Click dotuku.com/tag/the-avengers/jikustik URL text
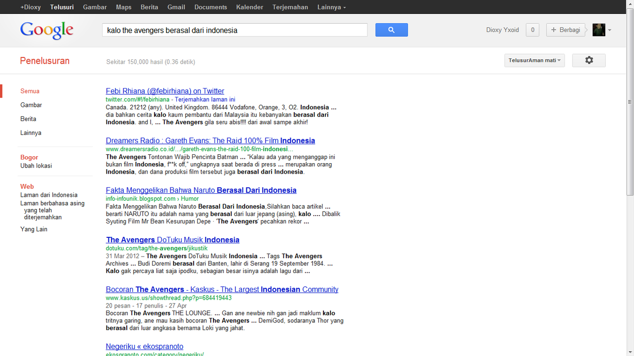The image size is (634, 356). [157, 248]
